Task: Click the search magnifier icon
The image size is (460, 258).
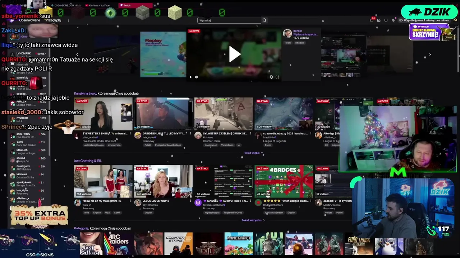Action: [264, 20]
